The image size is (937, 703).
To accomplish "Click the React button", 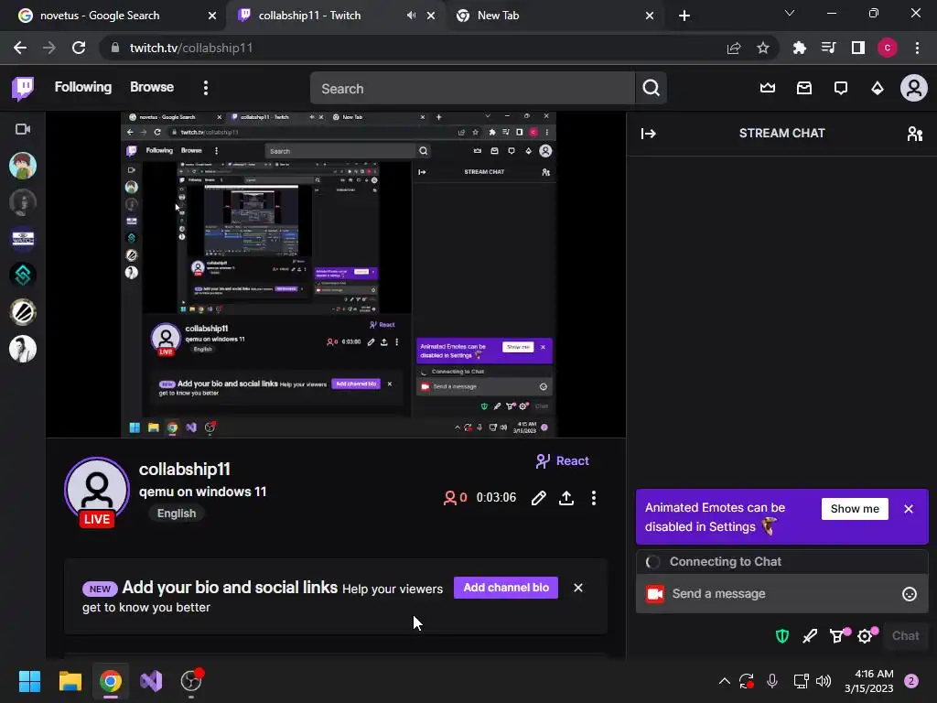I will [x=562, y=461].
